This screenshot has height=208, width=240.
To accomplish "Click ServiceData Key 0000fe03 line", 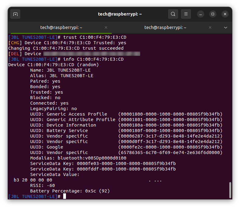I will [x=103, y=164].
